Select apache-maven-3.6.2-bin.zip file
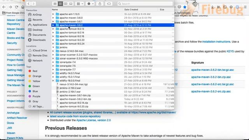This screenshot has width=249, height=140. click(113, 99)
